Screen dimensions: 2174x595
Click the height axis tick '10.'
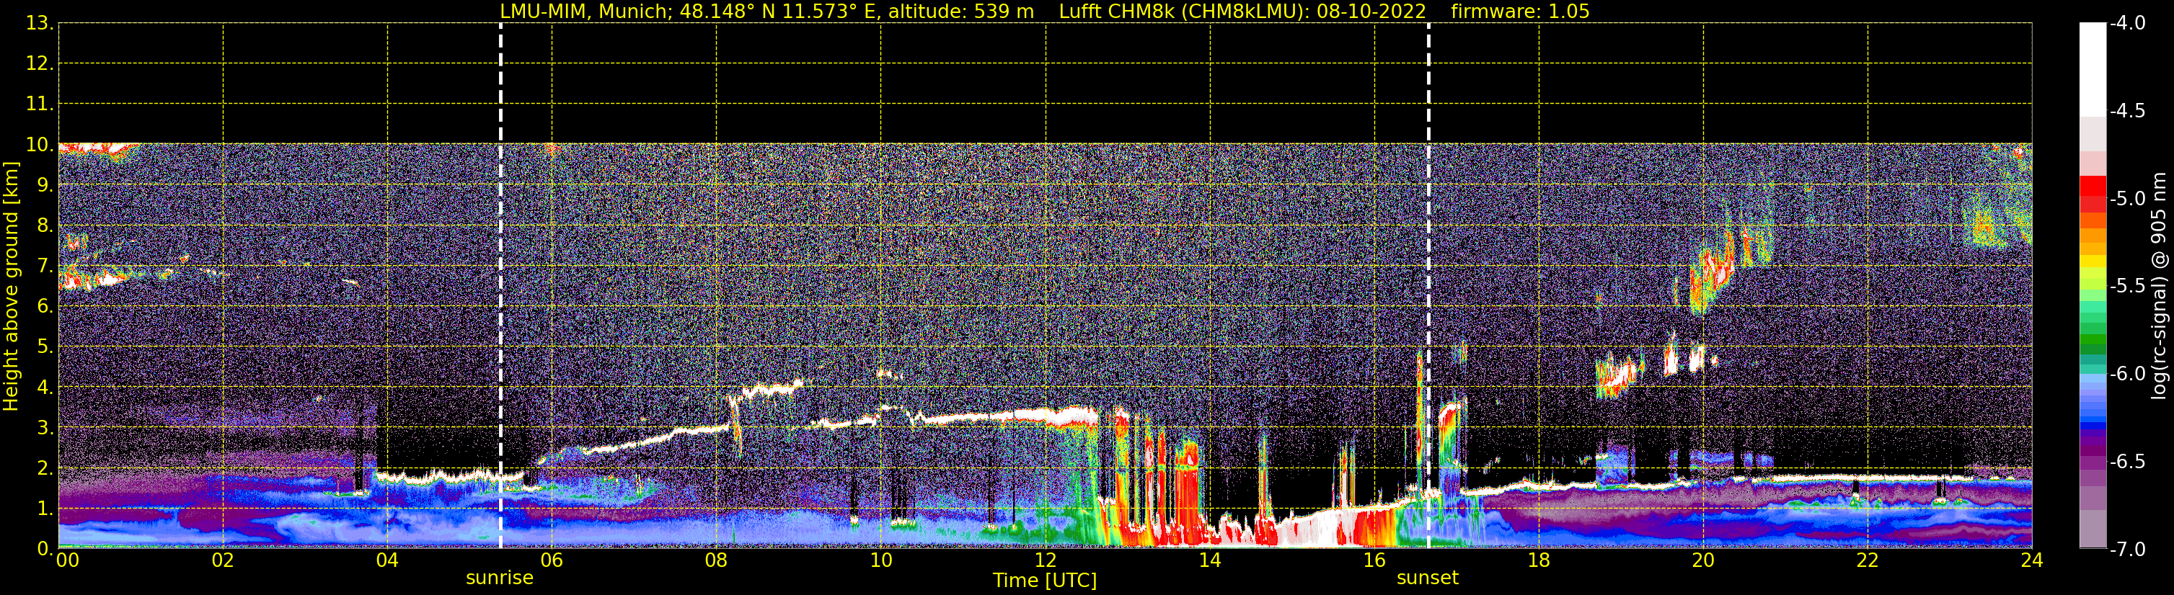click(39, 145)
